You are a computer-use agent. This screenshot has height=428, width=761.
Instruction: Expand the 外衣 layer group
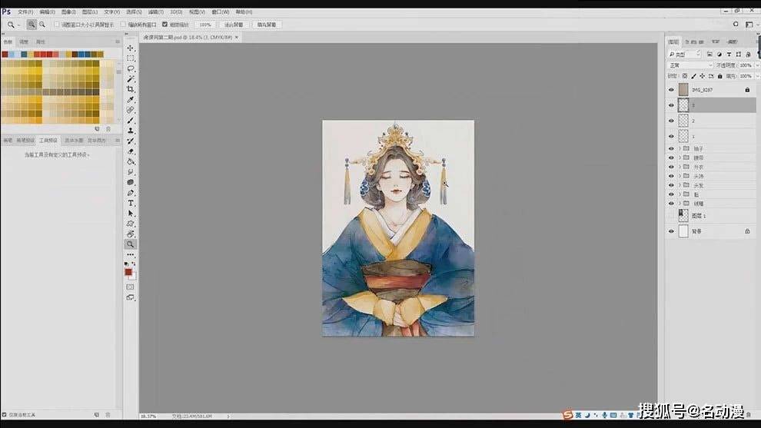(x=679, y=167)
